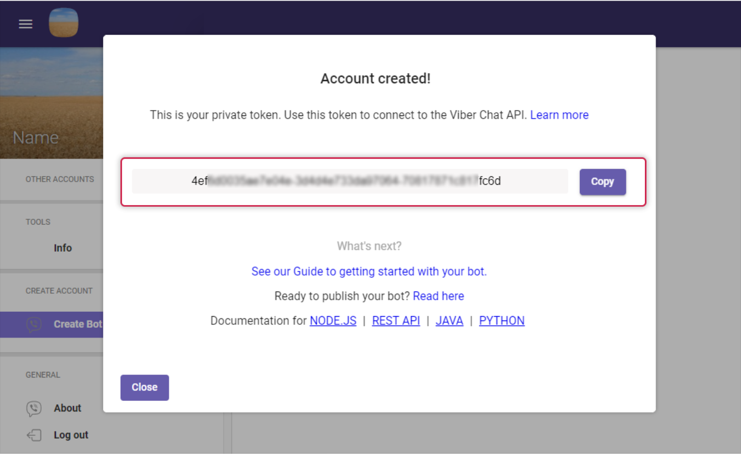Open REST API documentation link
This screenshot has height=454, width=741.
[396, 321]
